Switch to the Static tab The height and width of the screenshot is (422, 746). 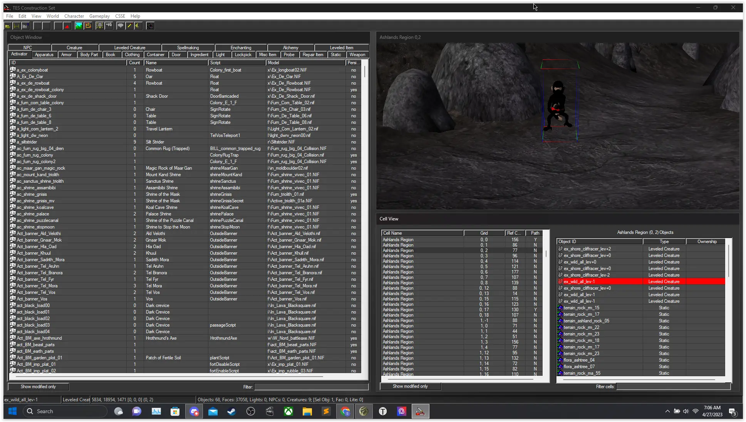[x=336, y=55]
